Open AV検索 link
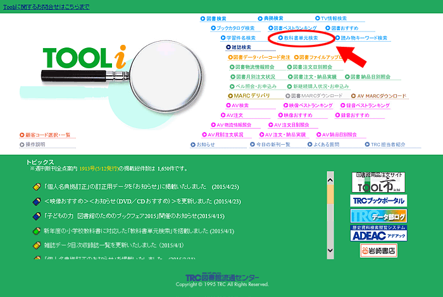Viewport: 443px width, 297px height. point(237,106)
